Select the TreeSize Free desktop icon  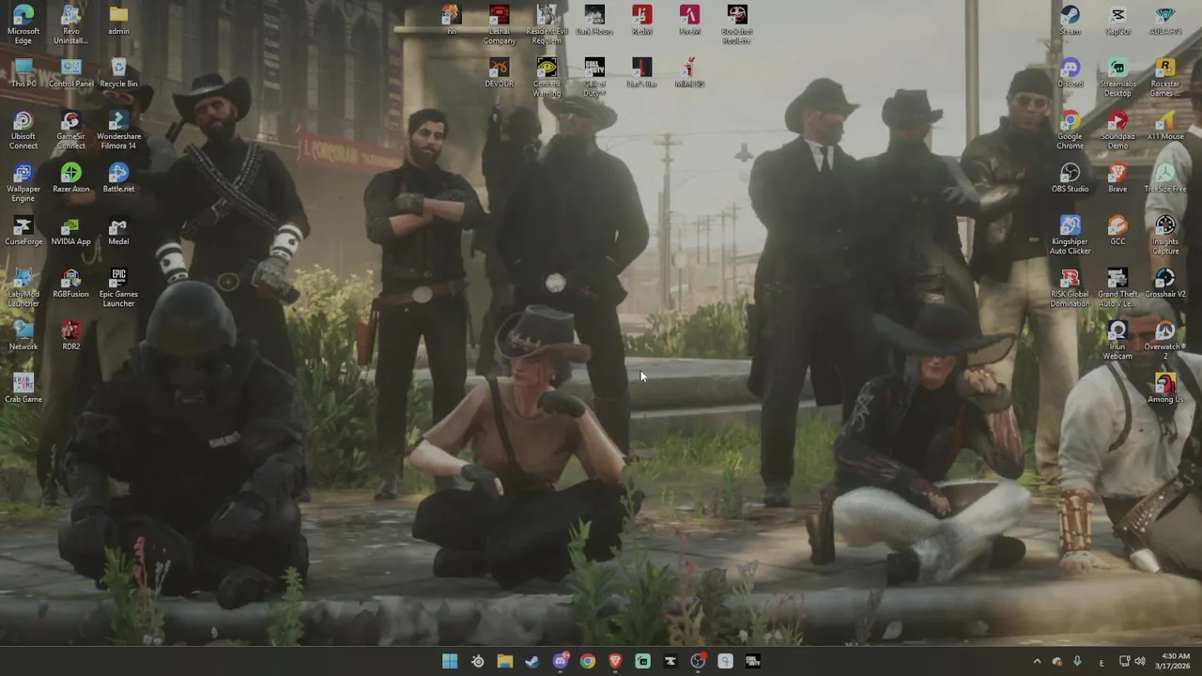pyautogui.click(x=1165, y=178)
